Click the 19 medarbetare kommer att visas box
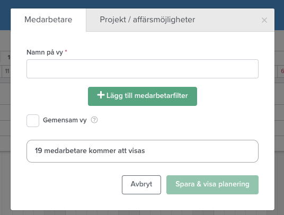Viewport: 284px width, 215px height. tap(143, 151)
